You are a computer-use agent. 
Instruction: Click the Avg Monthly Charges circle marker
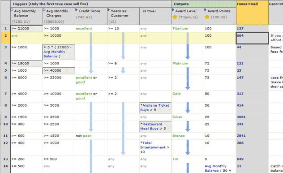(44, 9)
